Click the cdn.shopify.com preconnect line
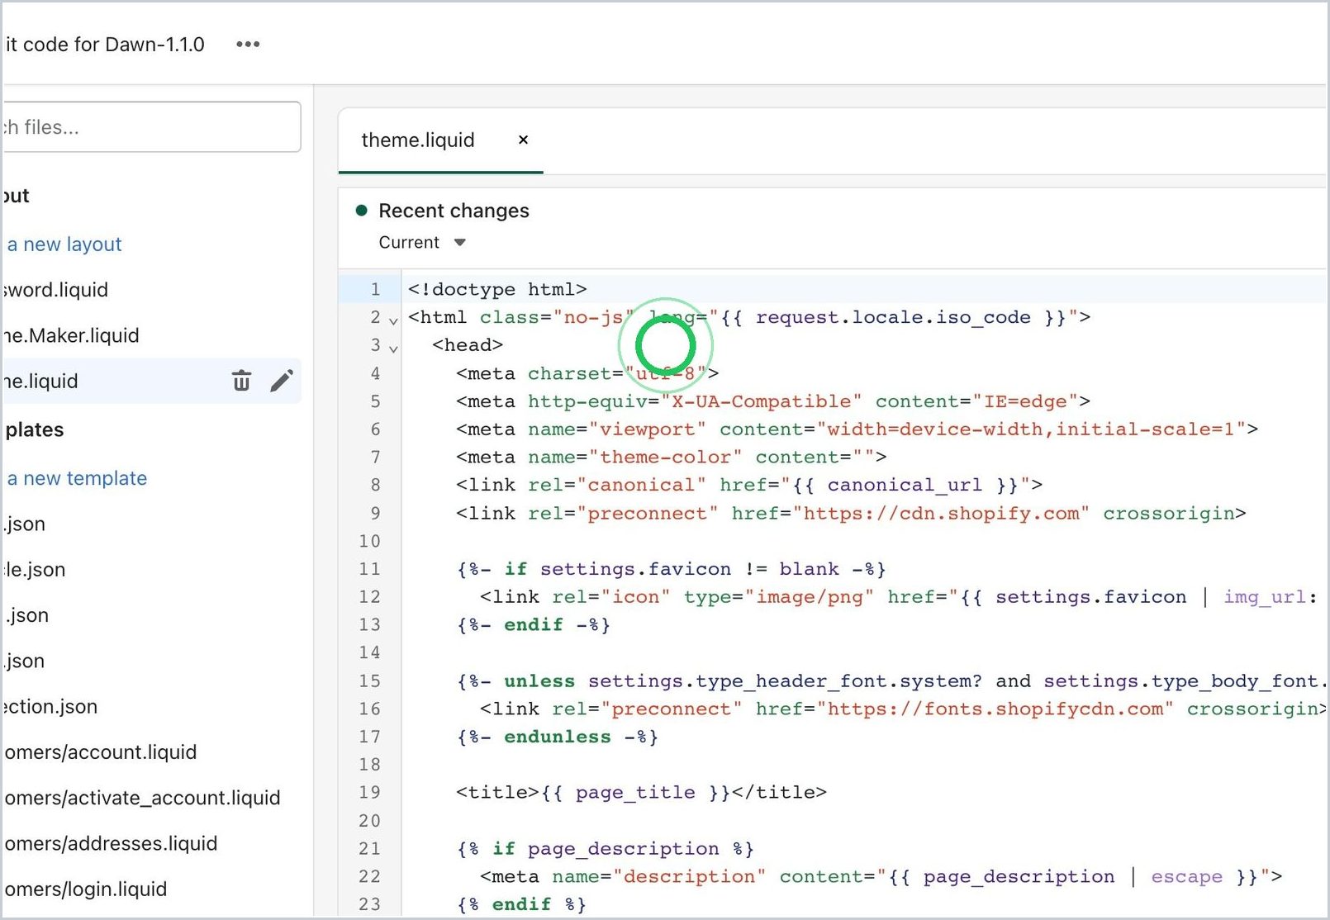The width and height of the screenshot is (1330, 920). [x=851, y=513]
